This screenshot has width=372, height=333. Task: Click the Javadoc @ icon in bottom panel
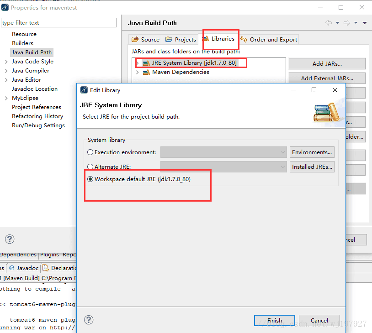click(x=11, y=268)
